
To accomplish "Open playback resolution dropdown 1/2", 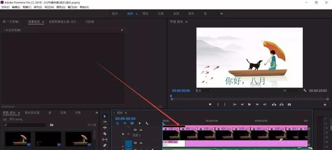I will [291, 90].
